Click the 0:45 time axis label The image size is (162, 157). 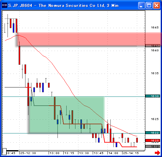click(11, 153)
